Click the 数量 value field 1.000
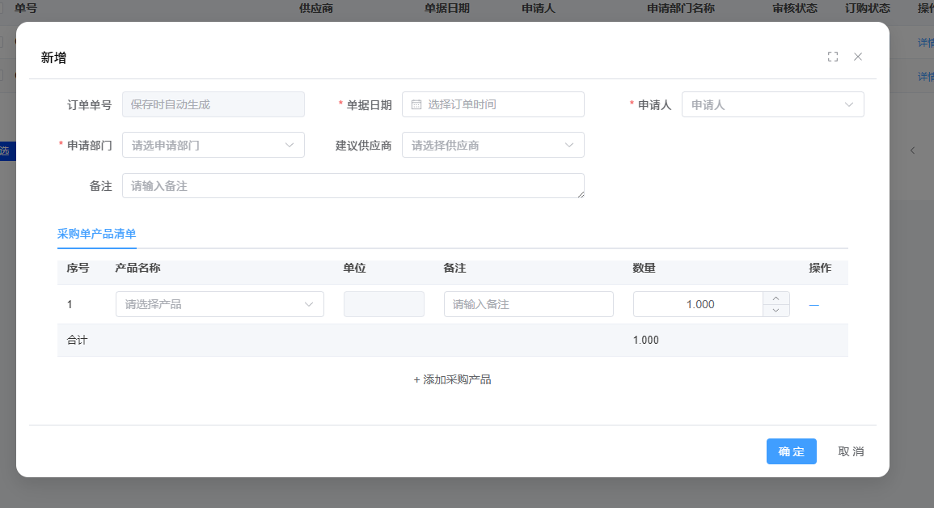This screenshot has width=934, height=508. point(698,304)
